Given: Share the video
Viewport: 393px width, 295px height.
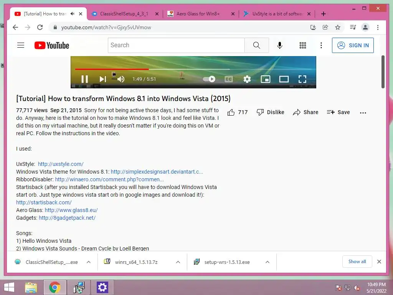Looking at the screenshot, I should (305, 113).
